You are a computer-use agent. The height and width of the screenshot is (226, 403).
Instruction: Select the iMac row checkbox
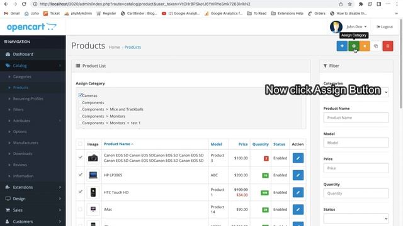coord(80,209)
